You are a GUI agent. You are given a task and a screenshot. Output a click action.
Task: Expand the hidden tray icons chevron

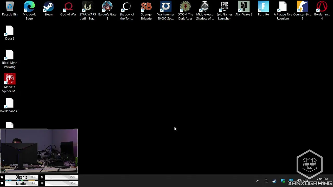[258, 181]
